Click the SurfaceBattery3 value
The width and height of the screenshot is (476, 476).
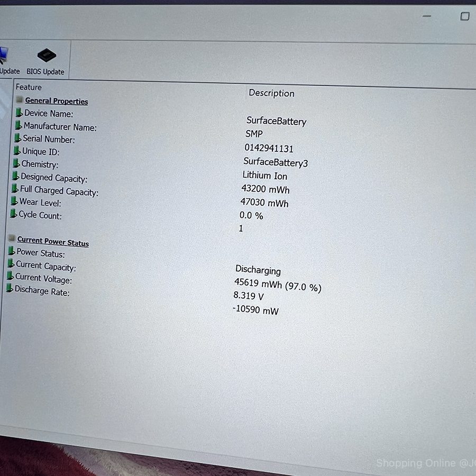[x=276, y=162]
